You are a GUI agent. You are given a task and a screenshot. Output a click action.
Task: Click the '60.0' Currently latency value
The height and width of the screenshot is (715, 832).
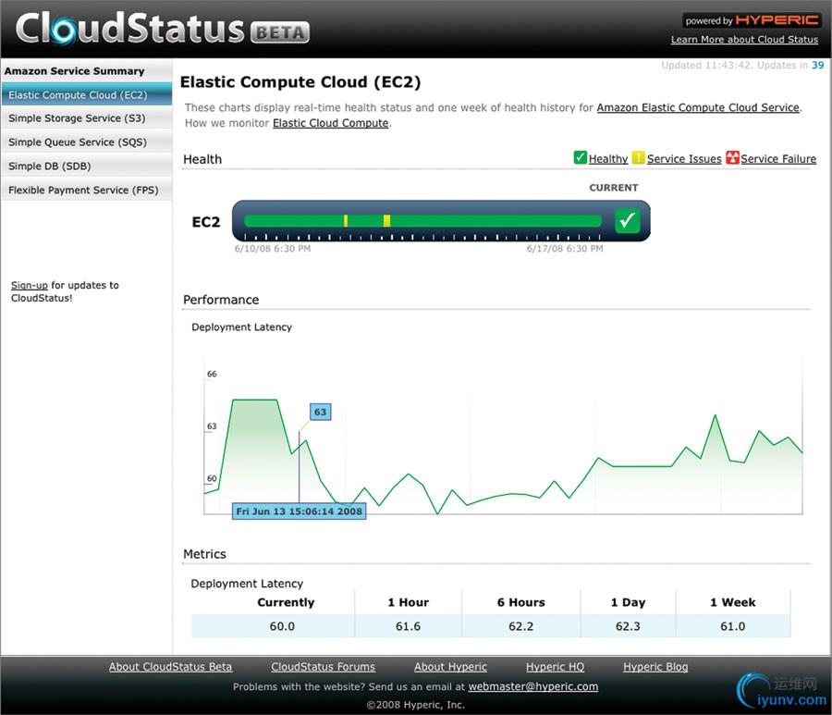(282, 626)
